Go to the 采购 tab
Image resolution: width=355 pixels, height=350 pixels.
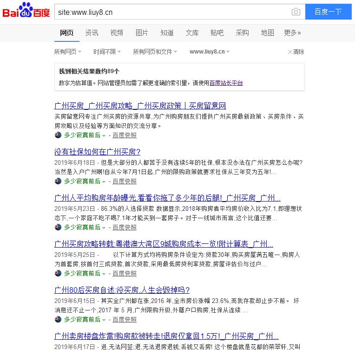click(x=242, y=33)
